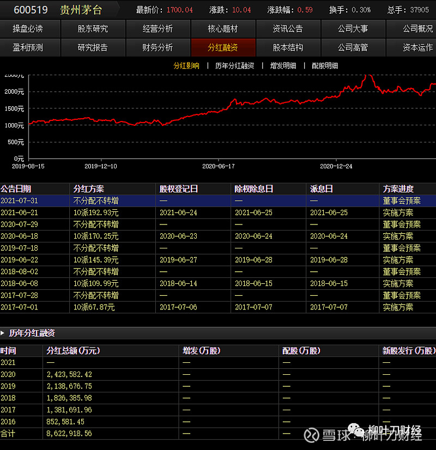Screen dimensions: 436x450
Task: Open the 资讯公告 tab
Action: 288,29
